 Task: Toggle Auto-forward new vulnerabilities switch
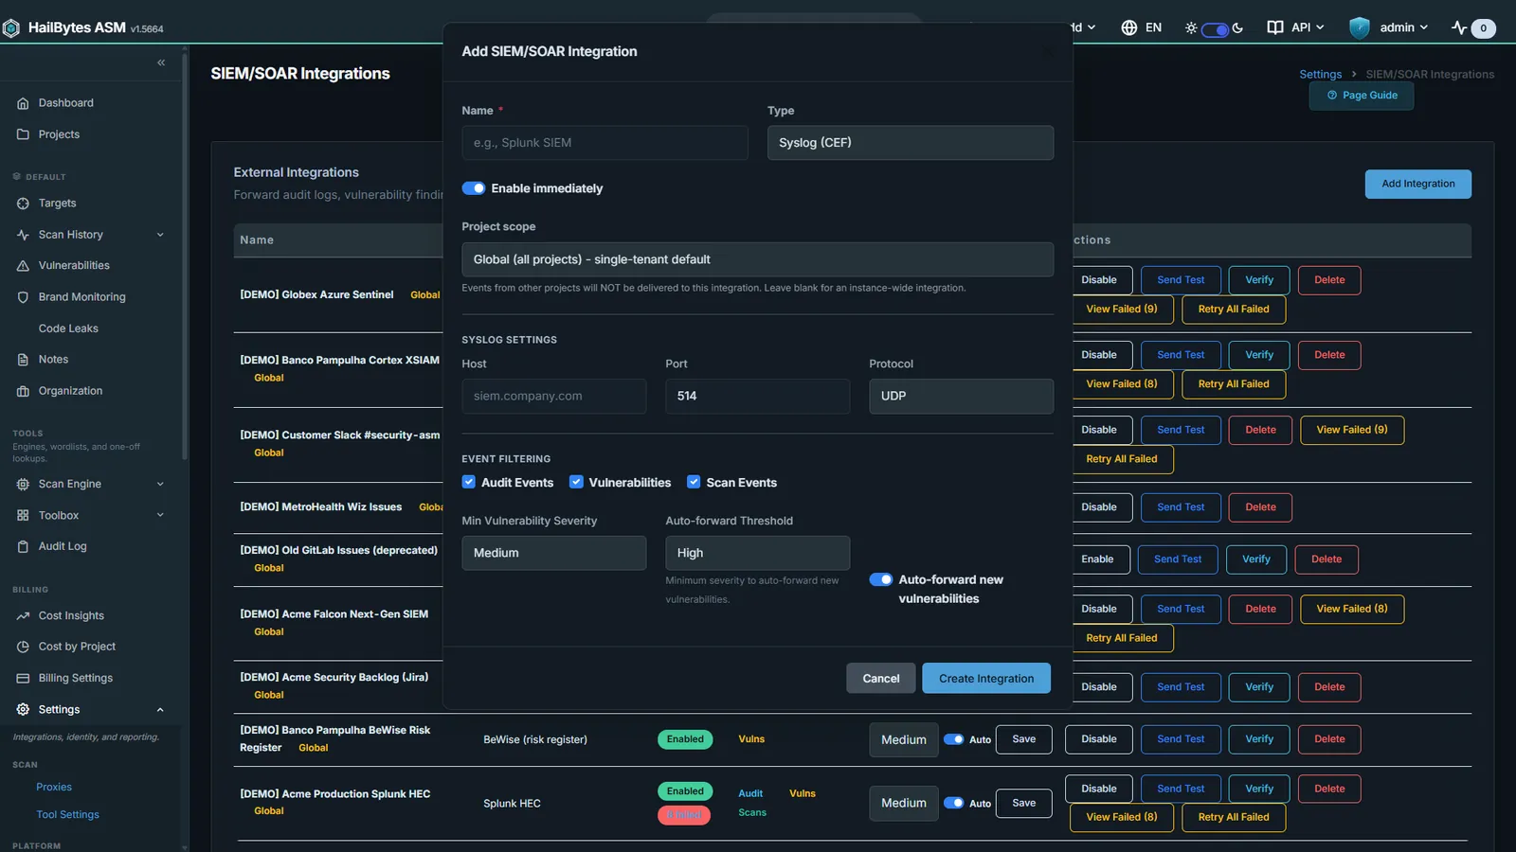tap(881, 579)
